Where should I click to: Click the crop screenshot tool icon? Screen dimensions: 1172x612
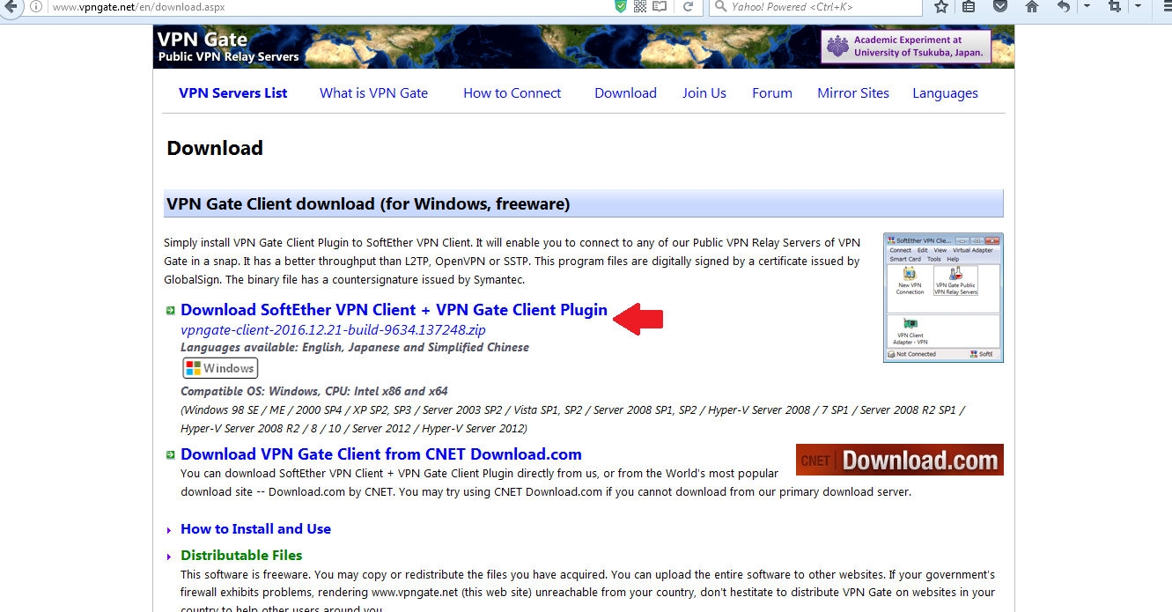(1115, 6)
